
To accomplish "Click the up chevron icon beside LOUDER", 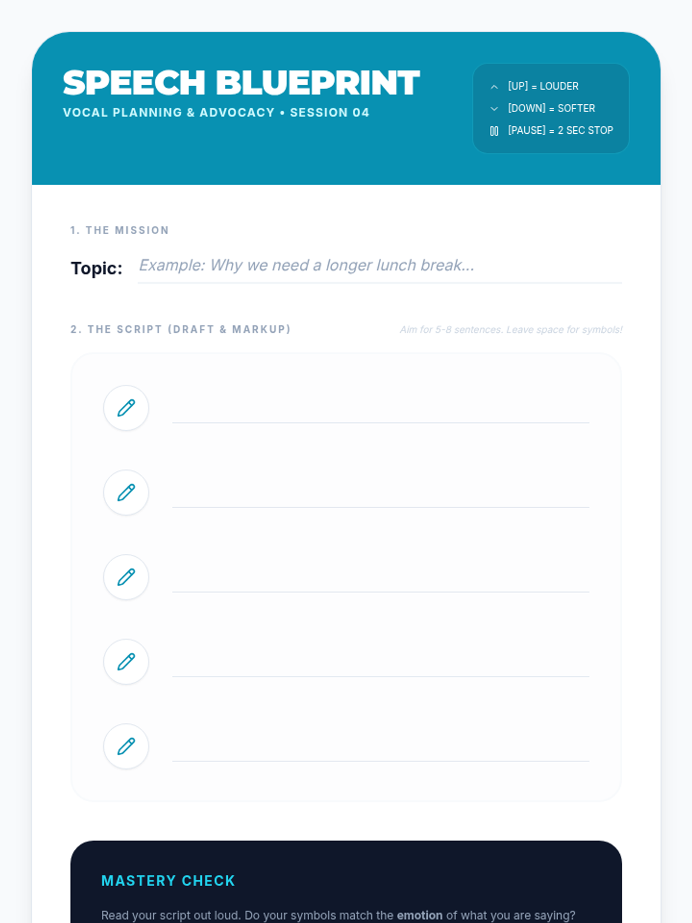I will (494, 87).
